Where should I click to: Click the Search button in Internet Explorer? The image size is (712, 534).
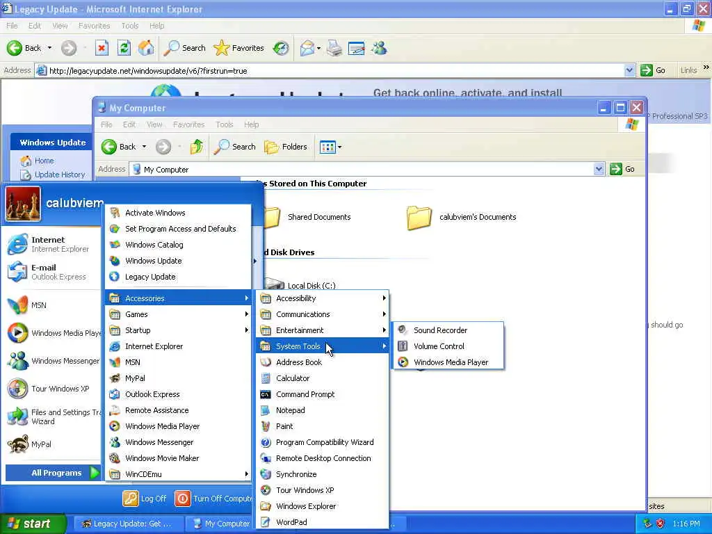(184, 48)
